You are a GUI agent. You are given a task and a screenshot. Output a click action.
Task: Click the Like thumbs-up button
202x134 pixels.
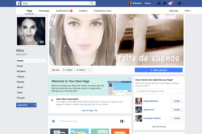pyautogui.click(x=56, y=70)
